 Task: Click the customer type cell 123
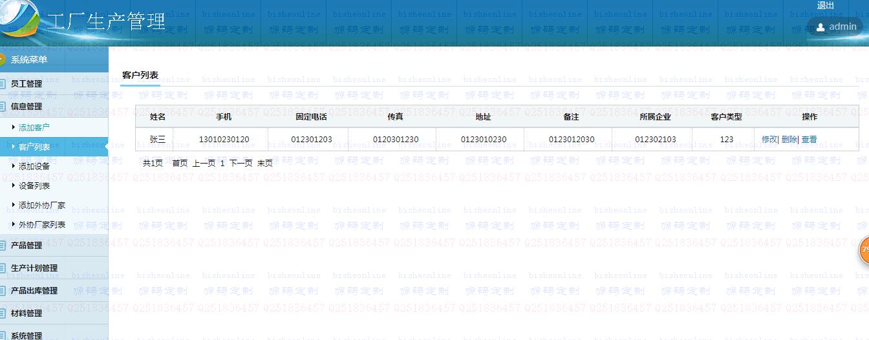point(727,139)
